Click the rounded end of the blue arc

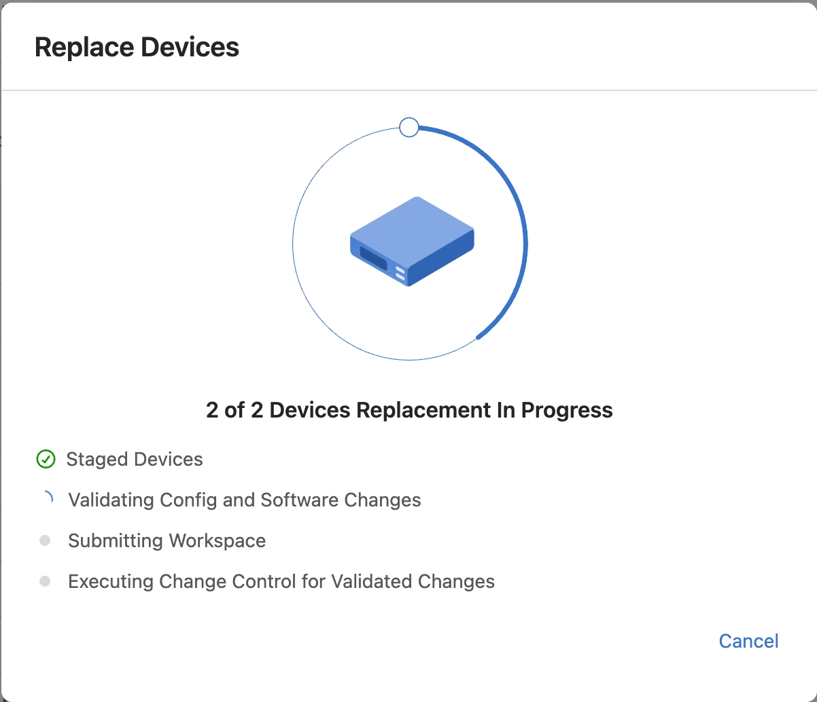click(479, 337)
